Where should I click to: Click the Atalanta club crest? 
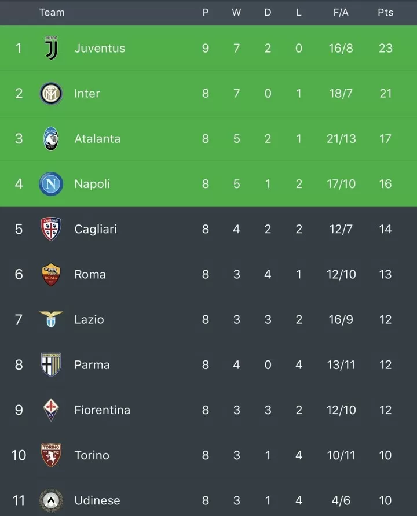(51, 138)
